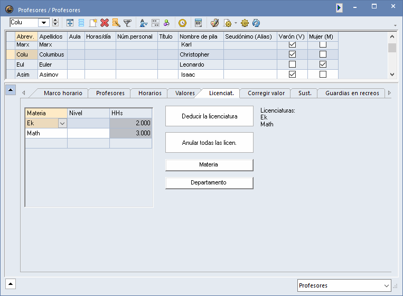Check Mujer checkbox for Asimov
403x296 pixels.
(323, 75)
